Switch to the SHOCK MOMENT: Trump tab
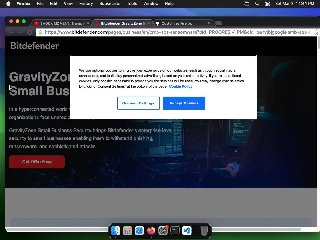 pos(61,23)
